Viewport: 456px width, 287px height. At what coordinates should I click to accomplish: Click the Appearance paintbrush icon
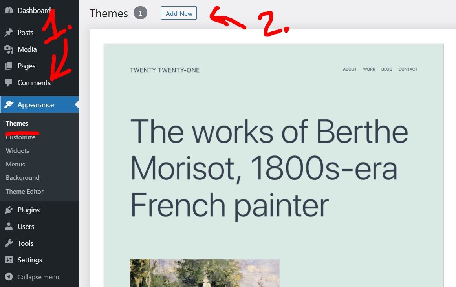click(x=9, y=105)
